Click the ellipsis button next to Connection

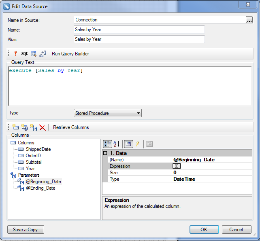tap(249, 20)
